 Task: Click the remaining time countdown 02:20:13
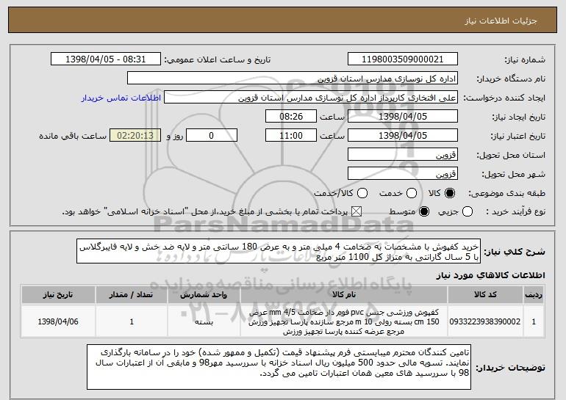(135, 136)
